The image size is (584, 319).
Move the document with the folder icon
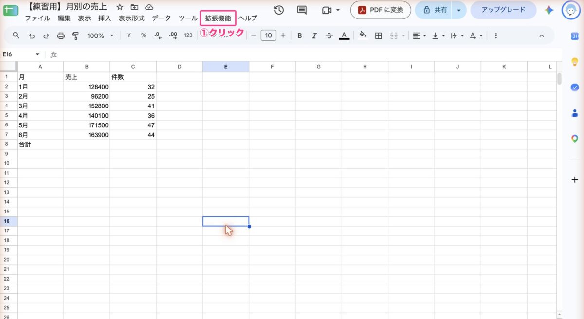click(x=134, y=7)
